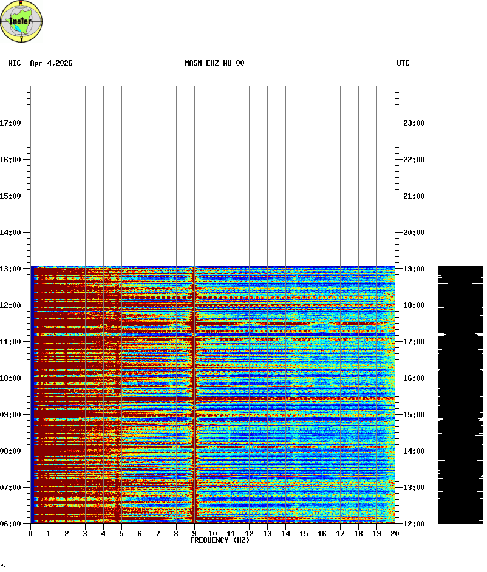Click the dark vertical band at 9 Hz
This screenshot has width=487, height=572.
(194, 395)
